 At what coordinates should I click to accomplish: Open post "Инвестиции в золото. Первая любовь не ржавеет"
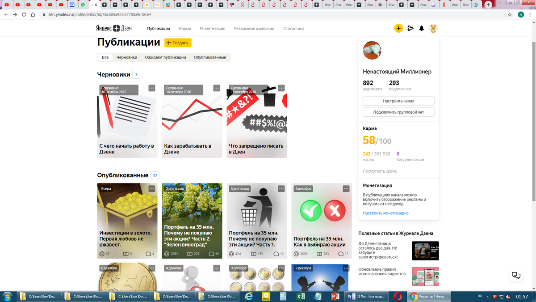(x=127, y=221)
